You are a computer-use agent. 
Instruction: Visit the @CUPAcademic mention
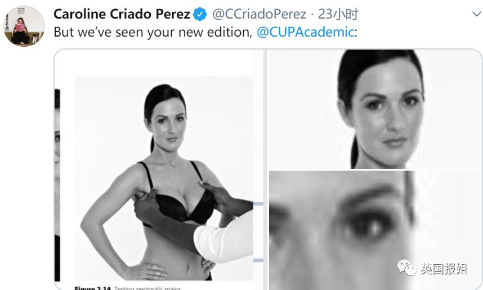305,32
